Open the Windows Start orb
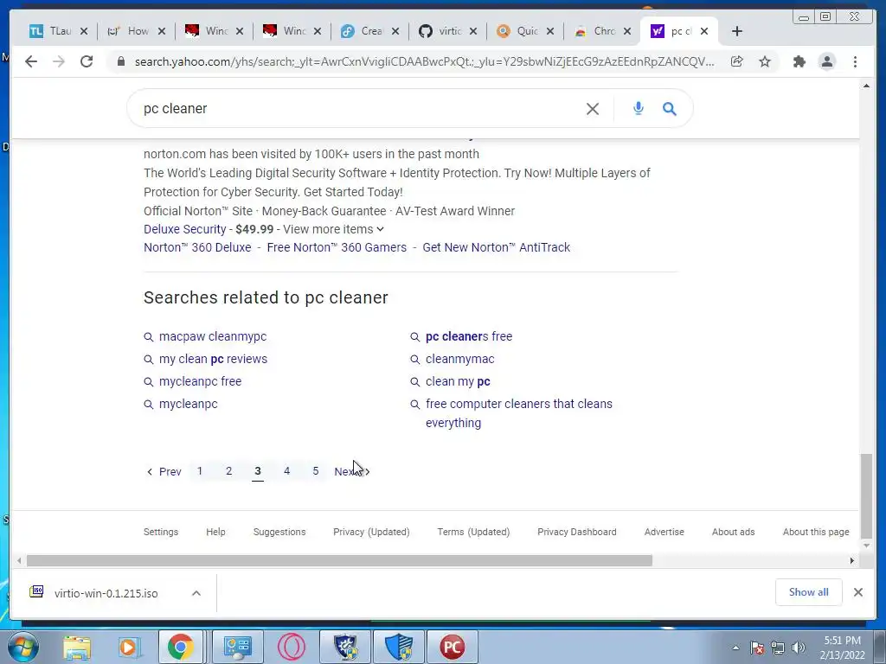The height and width of the screenshot is (664, 886). point(23,647)
